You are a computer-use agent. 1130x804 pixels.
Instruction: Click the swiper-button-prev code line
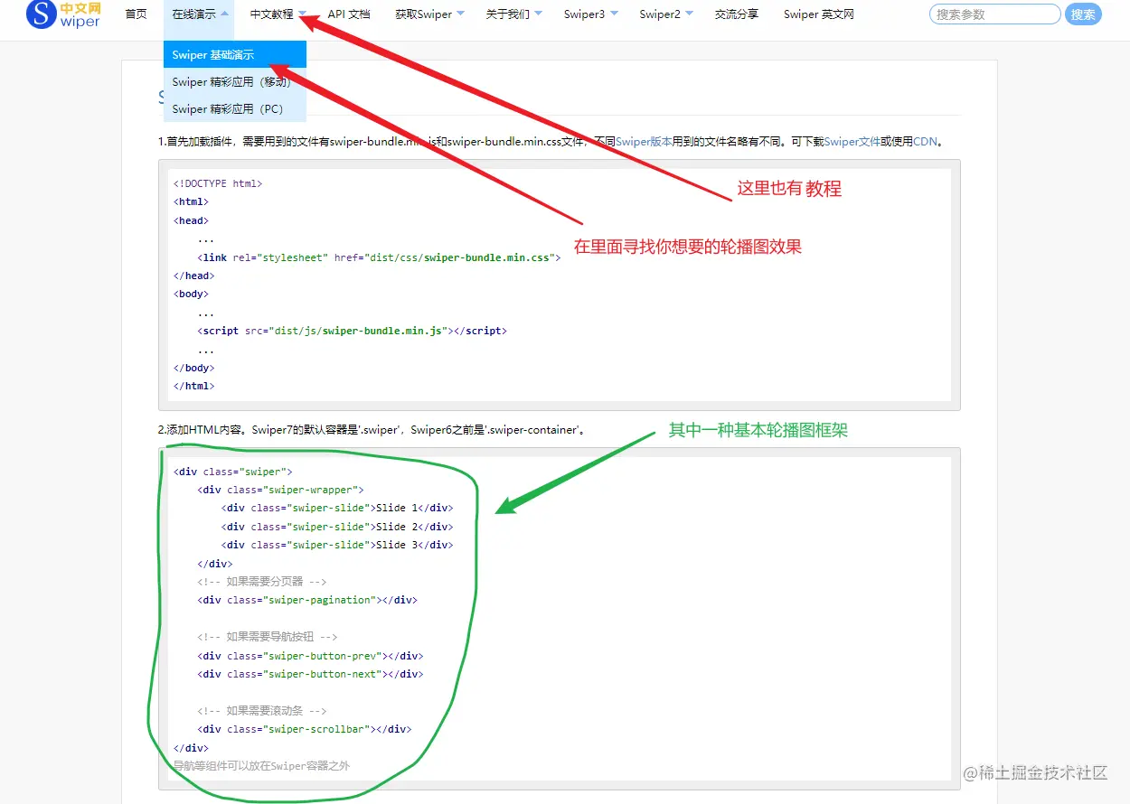(x=310, y=656)
